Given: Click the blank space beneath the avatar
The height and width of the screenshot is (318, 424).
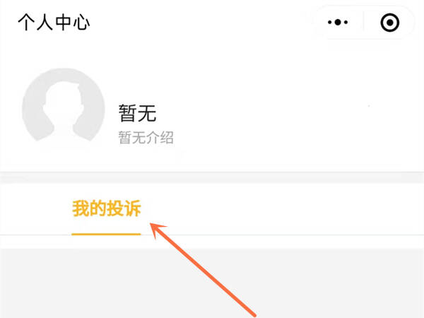Looking at the screenshot, I should tap(64, 158).
